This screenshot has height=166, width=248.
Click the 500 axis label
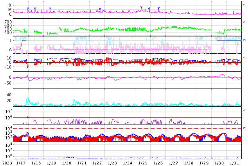[8, 29]
